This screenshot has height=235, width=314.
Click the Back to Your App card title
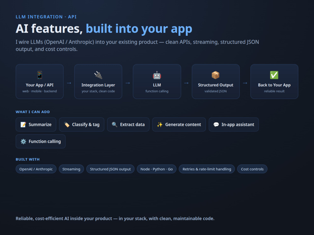coord(274,85)
